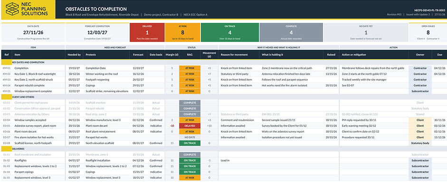Click the Subcontractor owner in KM-05 row
The image size is (447, 182).
tap(420, 91)
